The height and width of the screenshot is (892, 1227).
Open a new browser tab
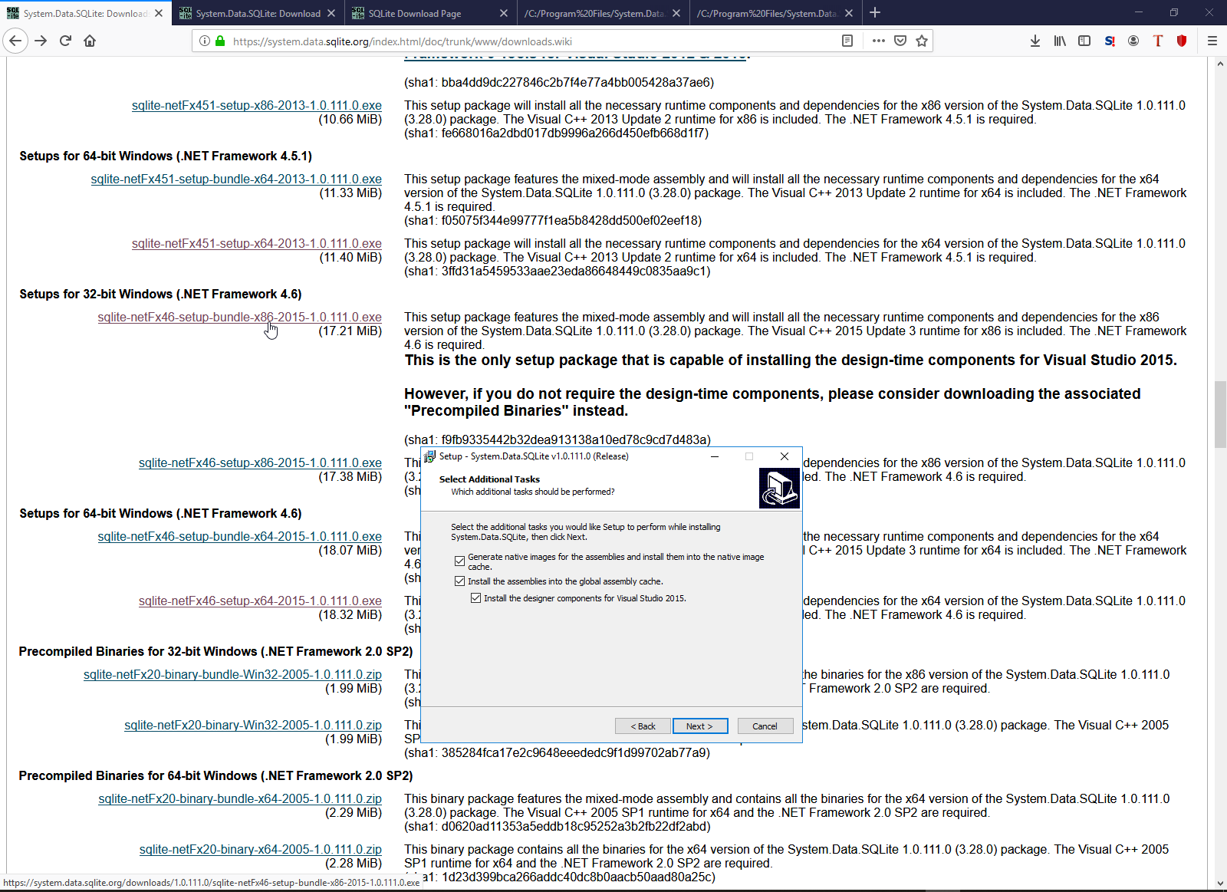point(875,12)
